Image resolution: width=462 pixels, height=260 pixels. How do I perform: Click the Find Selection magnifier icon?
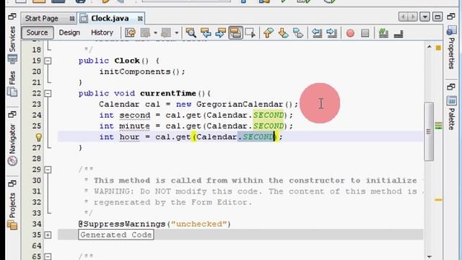191,32
